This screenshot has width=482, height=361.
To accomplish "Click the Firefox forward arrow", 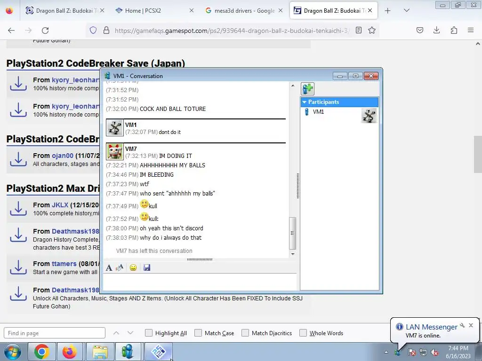I will tap(28, 30).
